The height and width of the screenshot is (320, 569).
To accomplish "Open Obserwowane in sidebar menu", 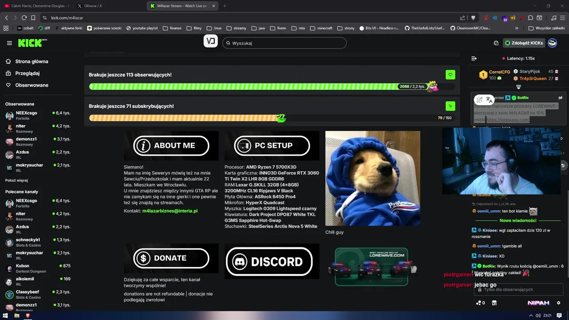I will 28,85.
